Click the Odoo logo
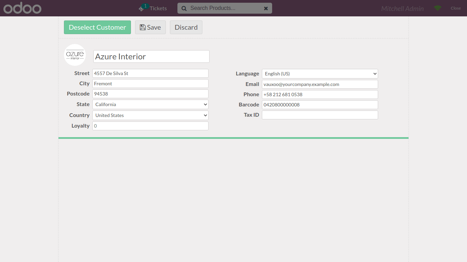Screen dimensions: 467x262 pyautogui.click(x=22, y=8)
